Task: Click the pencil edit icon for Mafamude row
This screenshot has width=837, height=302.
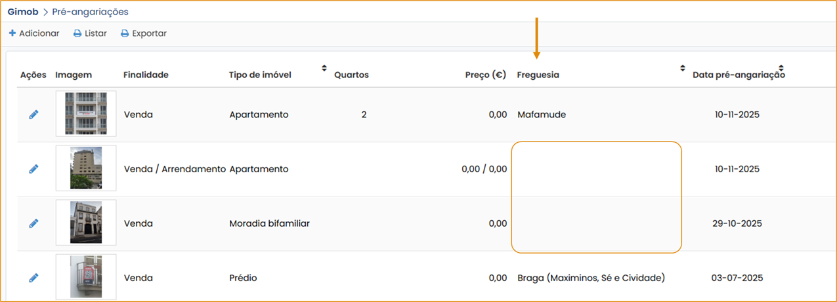Action: [x=33, y=115]
